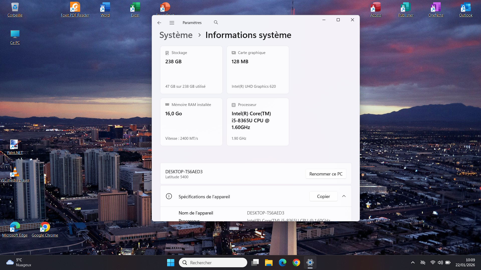Open the Processeur card
The height and width of the screenshot is (270, 481).
coord(258,122)
